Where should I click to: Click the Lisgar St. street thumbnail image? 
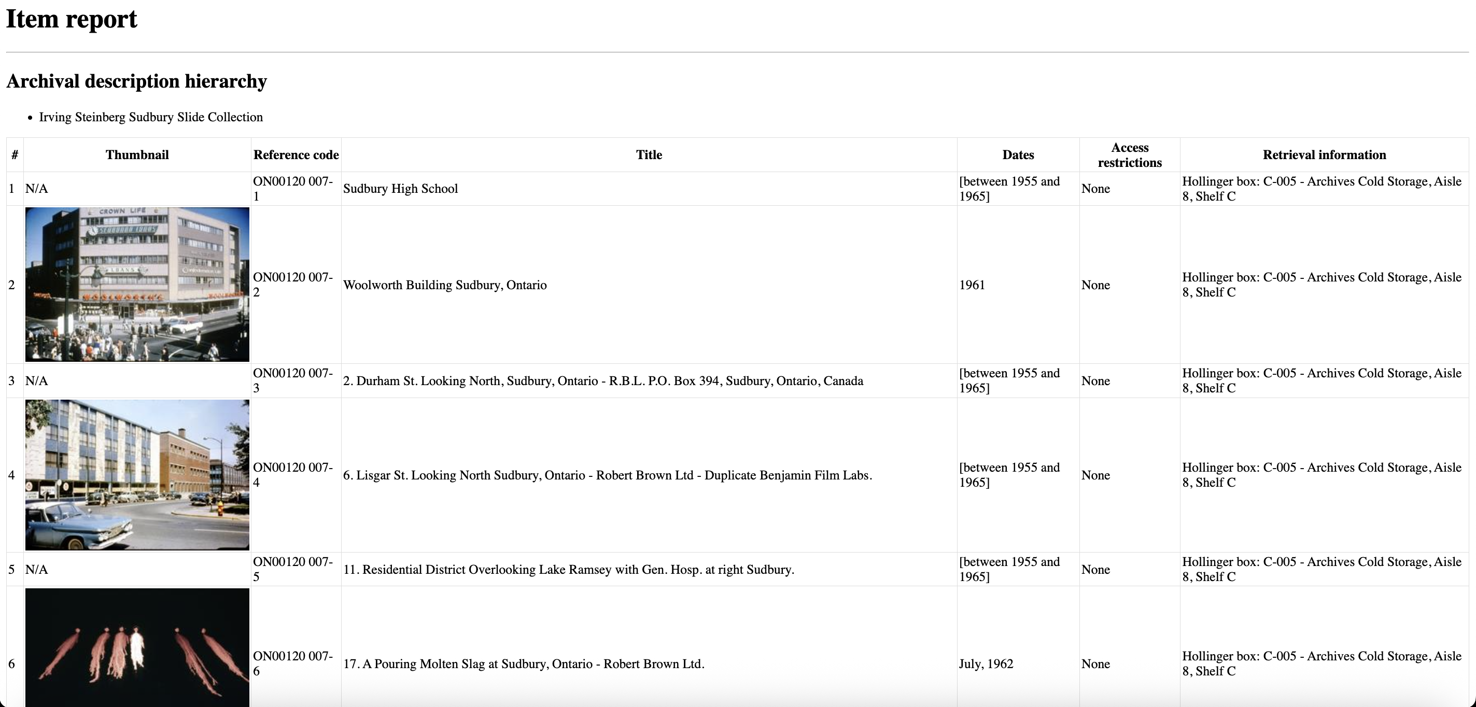point(137,474)
